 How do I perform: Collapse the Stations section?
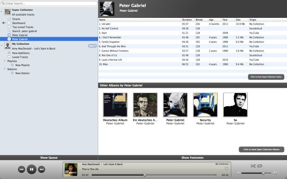(4, 69)
